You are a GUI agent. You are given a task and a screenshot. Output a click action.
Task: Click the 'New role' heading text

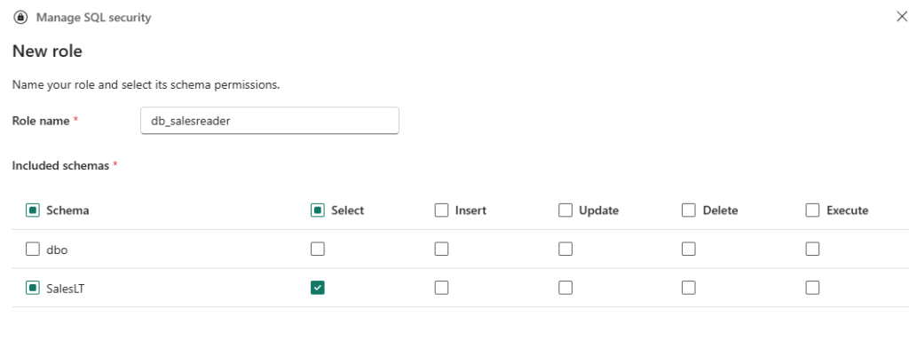pyautogui.click(x=48, y=51)
